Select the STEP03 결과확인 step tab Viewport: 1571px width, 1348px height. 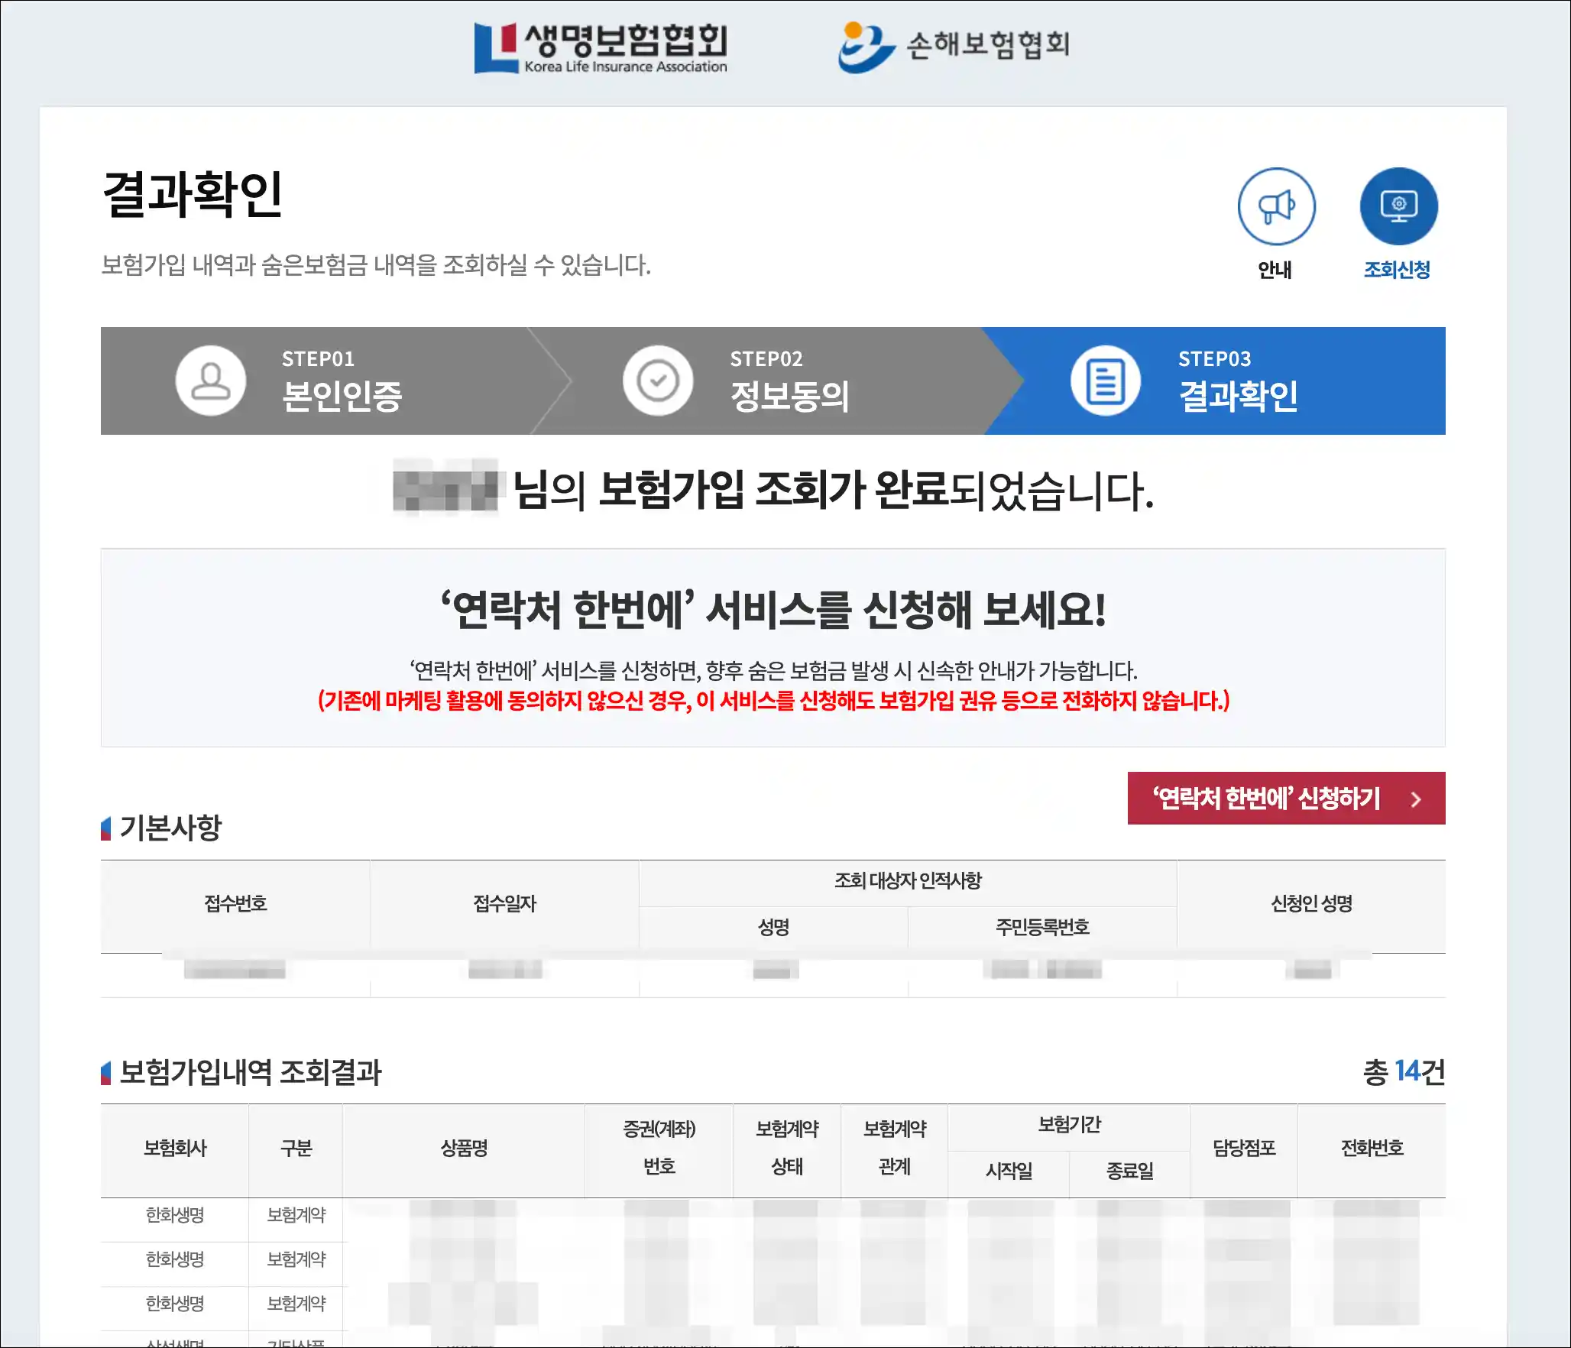point(1238,381)
